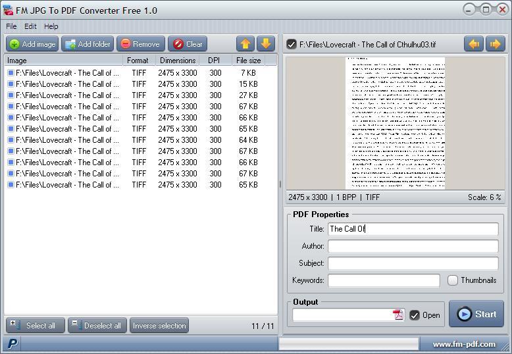Maximize the converter window

pos(486,9)
